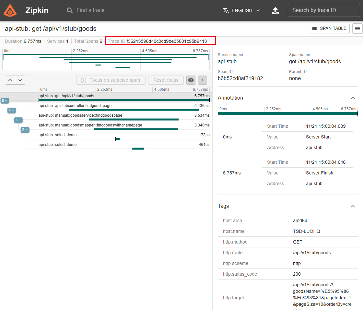Click the span table list icon
The image size is (363, 310).
click(314, 29)
